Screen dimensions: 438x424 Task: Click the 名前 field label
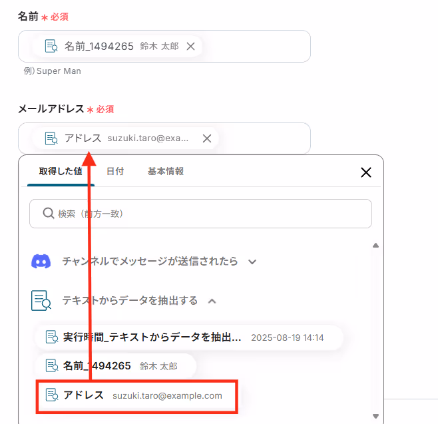[x=28, y=17]
